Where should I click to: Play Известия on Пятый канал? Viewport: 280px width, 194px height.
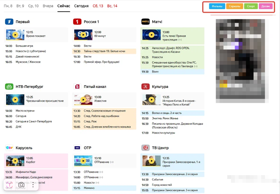83,100
